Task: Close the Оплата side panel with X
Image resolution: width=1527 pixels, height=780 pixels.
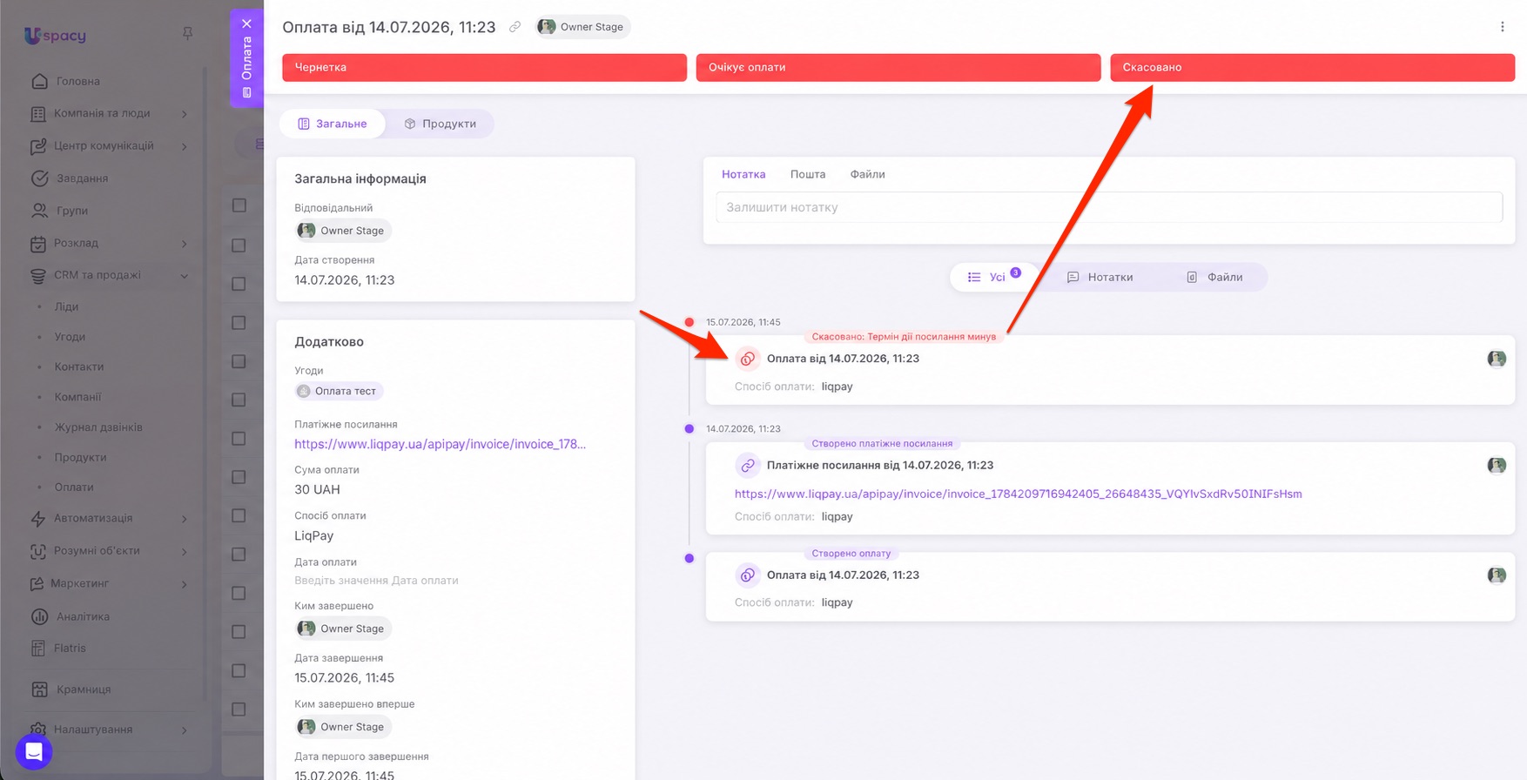Action: click(x=246, y=24)
